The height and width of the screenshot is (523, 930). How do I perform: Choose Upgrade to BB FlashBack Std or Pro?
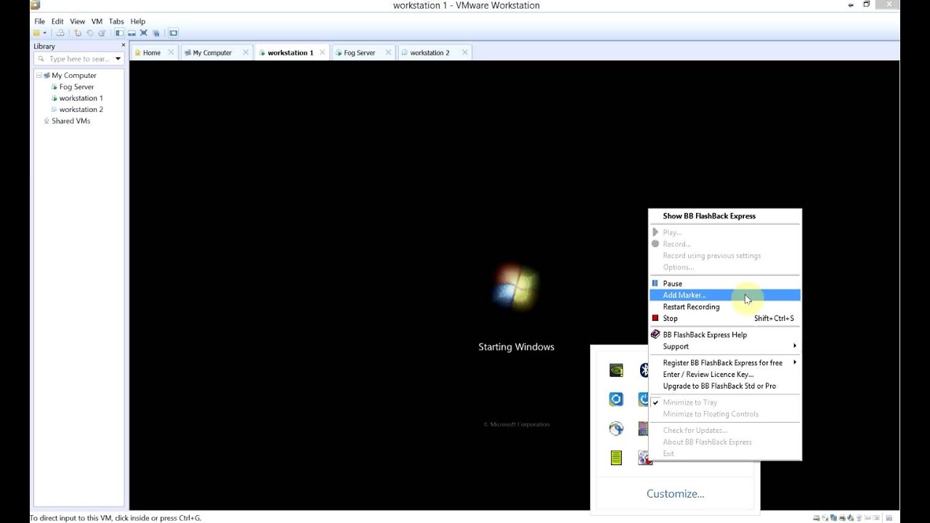tap(725, 386)
